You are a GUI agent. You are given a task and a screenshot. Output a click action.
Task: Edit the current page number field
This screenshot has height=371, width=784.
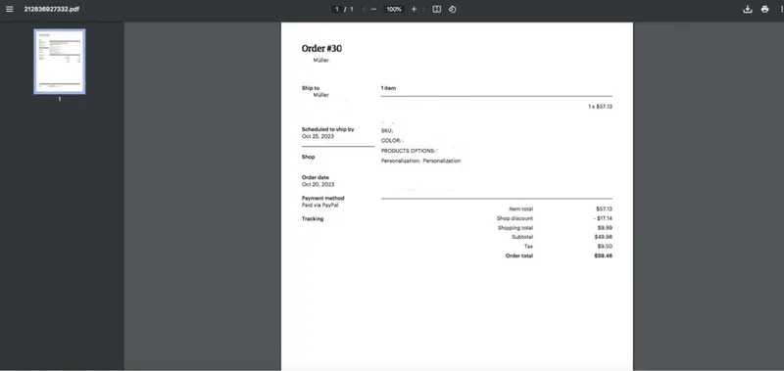pyautogui.click(x=337, y=9)
